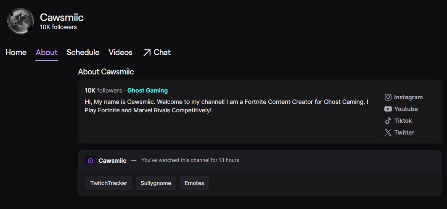Viewport: 447px width, 209px height.
Task: Open the TwitchTracker button
Action: (x=109, y=183)
